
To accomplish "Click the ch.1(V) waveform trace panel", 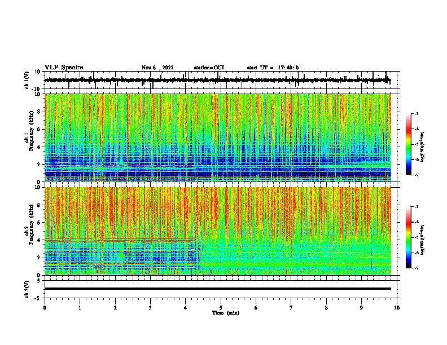I will point(221,80).
